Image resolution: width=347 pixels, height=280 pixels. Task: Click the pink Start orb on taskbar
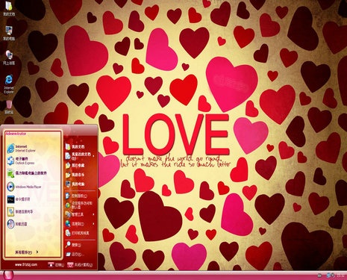click(8, 275)
